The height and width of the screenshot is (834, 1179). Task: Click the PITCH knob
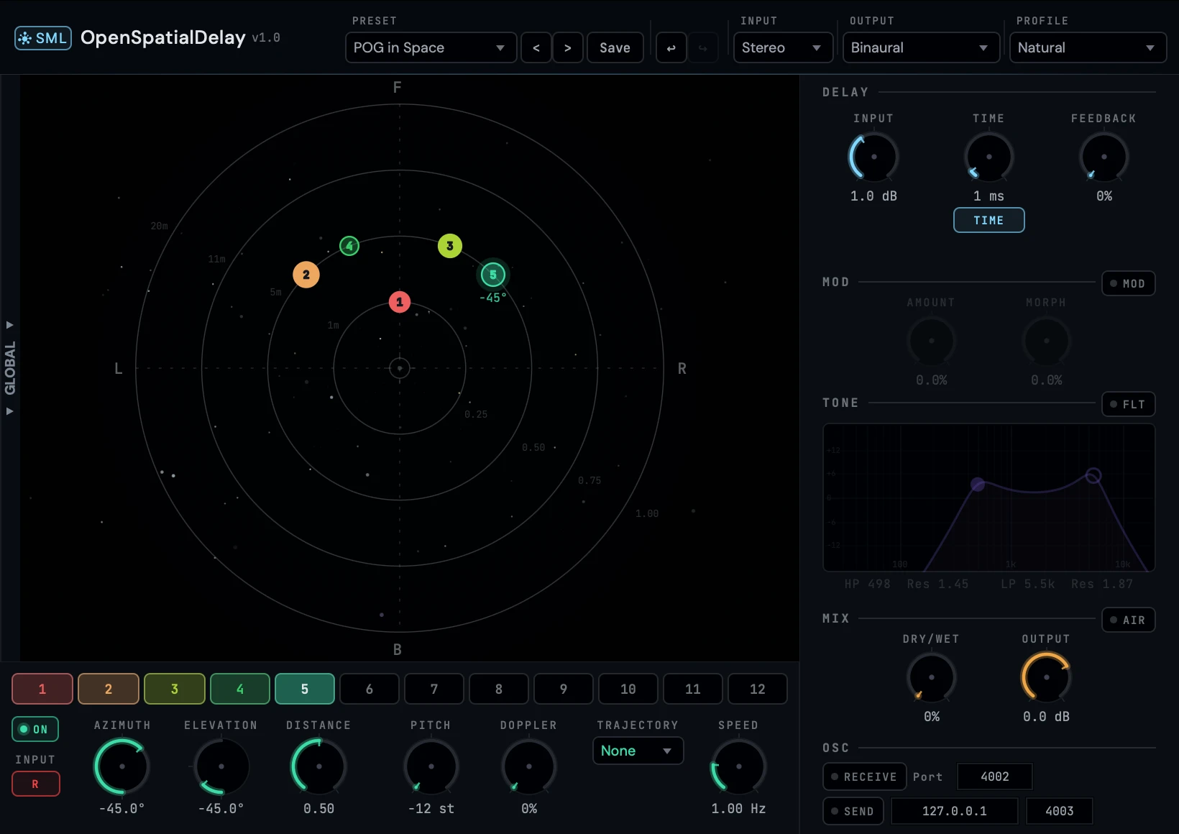[431, 766]
